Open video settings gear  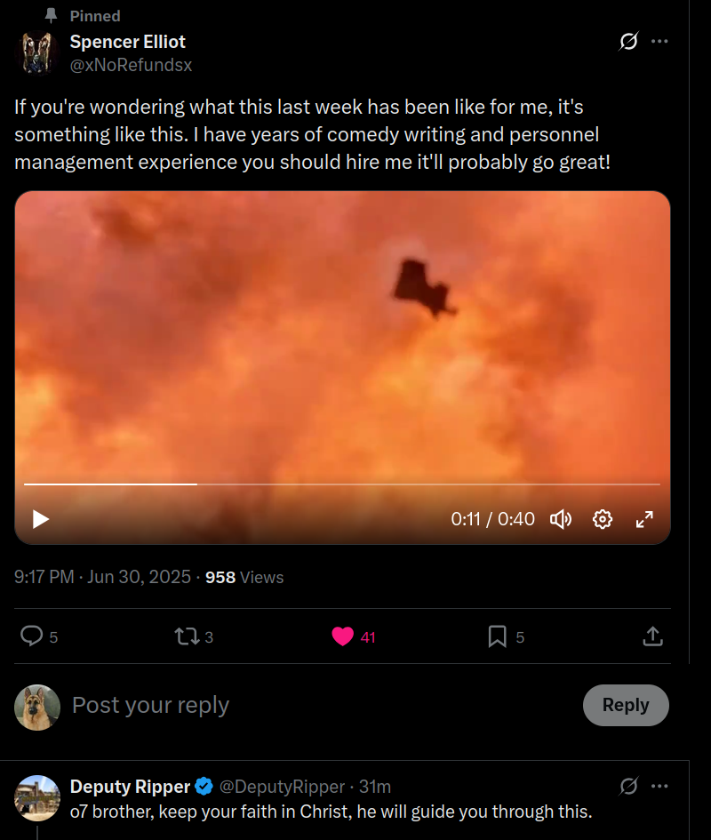tap(603, 519)
